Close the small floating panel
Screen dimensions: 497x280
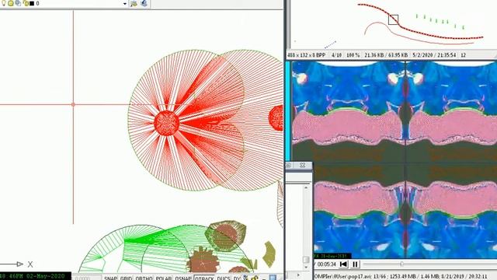pos(302,165)
